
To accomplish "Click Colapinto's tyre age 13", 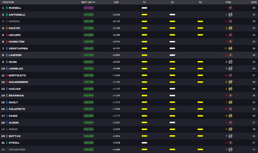I will tap(226, 109).
